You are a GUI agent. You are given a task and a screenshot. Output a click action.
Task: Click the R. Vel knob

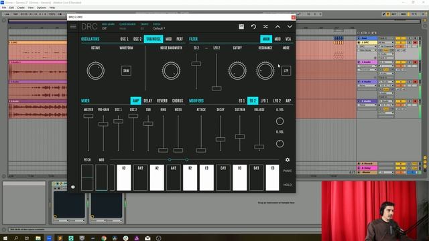280,143
